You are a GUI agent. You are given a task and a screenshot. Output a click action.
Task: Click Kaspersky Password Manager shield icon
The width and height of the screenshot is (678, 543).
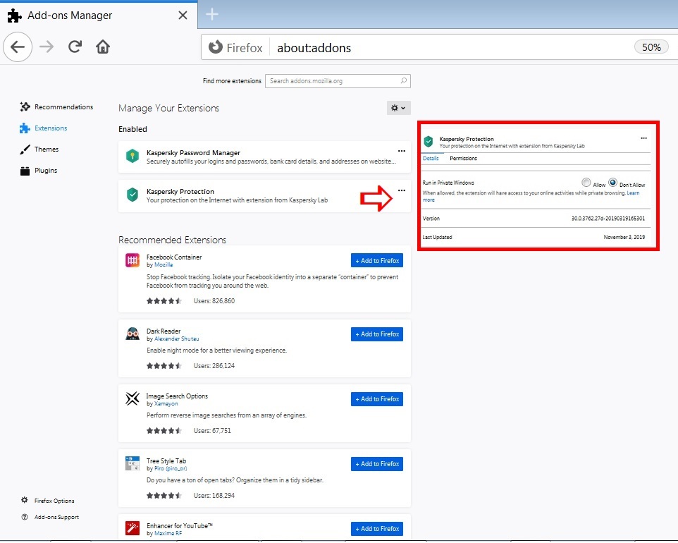132,156
